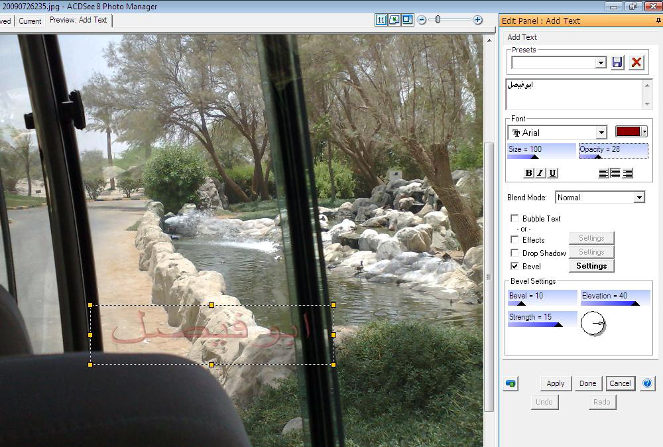Click the Done button

click(587, 383)
